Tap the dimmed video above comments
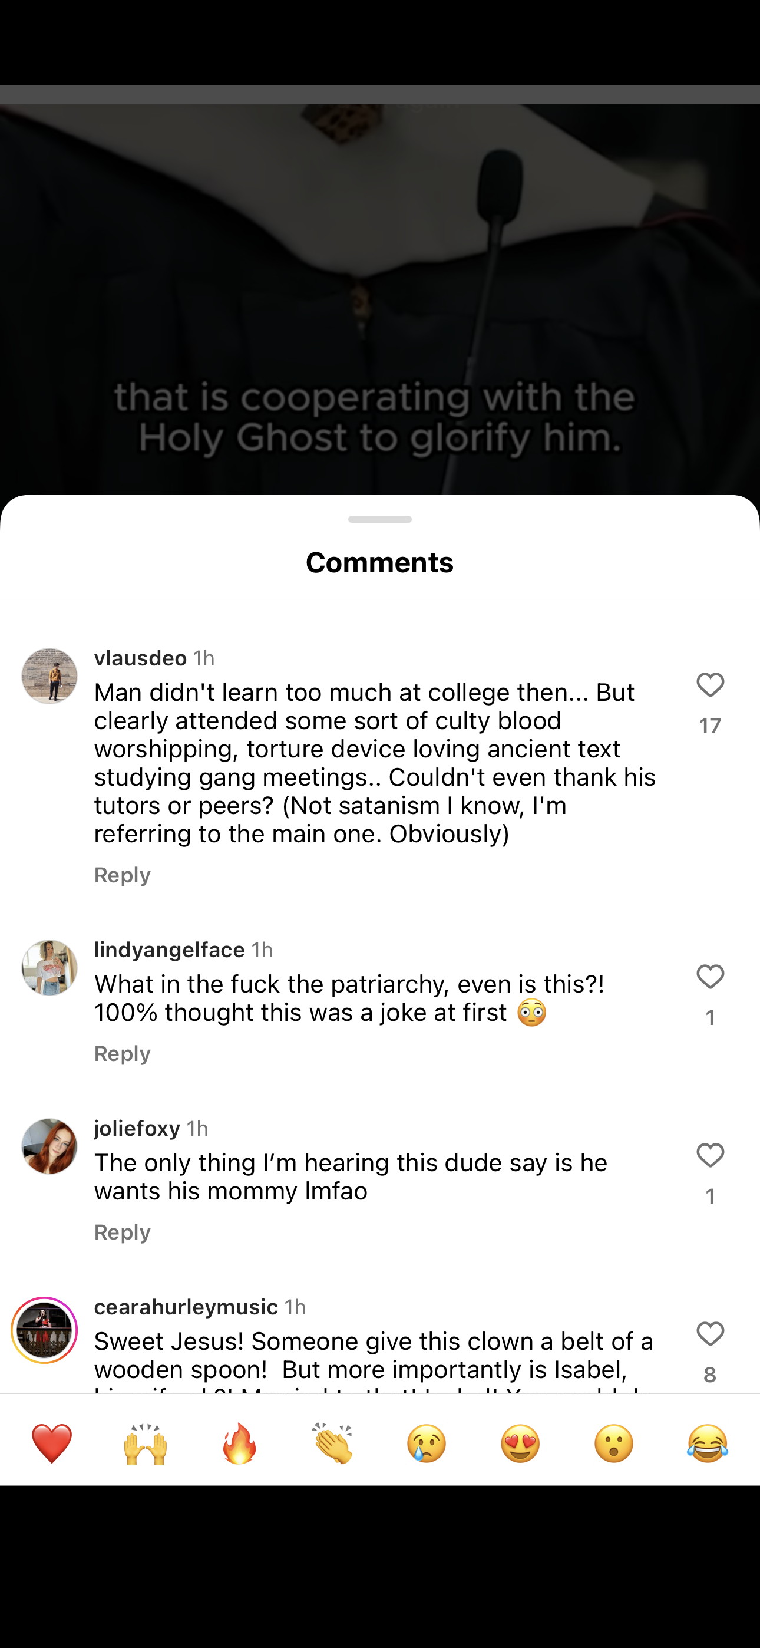This screenshot has height=1648, width=760. [x=380, y=288]
